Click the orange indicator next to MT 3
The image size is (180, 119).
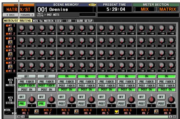tap(7, 38)
